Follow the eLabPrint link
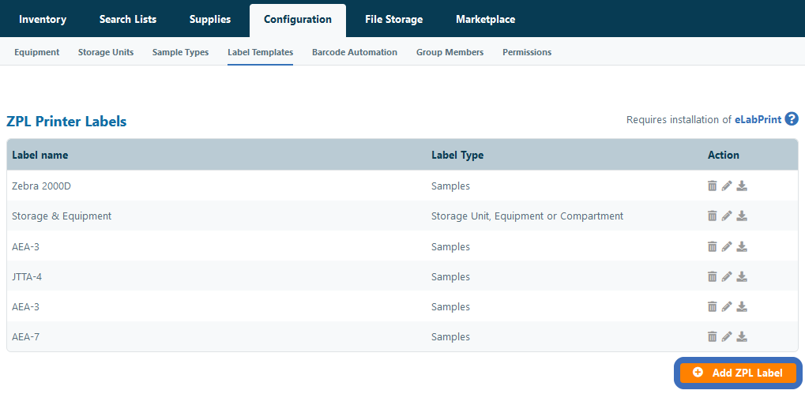Image resolution: width=805 pixels, height=394 pixels. tap(758, 120)
